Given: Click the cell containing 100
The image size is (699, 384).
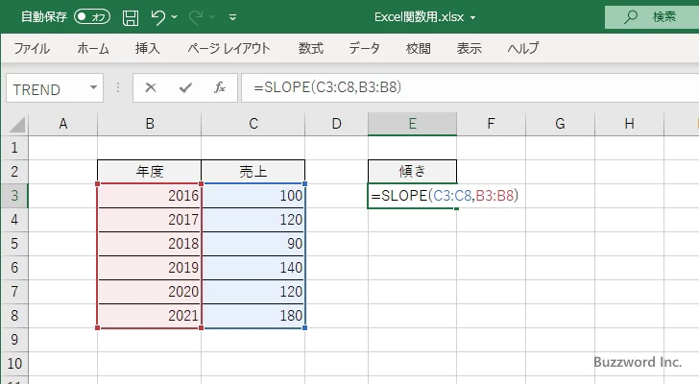Looking at the screenshot, I should pyautogui.click(x=253, y=196).
